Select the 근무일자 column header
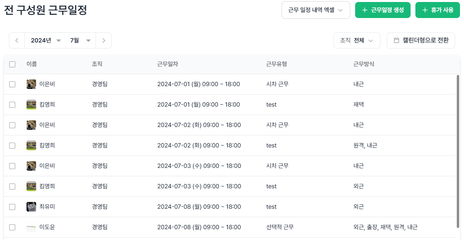 coord(166,64)
